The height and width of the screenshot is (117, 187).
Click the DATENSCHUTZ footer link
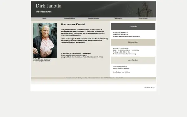click(149, 88)
